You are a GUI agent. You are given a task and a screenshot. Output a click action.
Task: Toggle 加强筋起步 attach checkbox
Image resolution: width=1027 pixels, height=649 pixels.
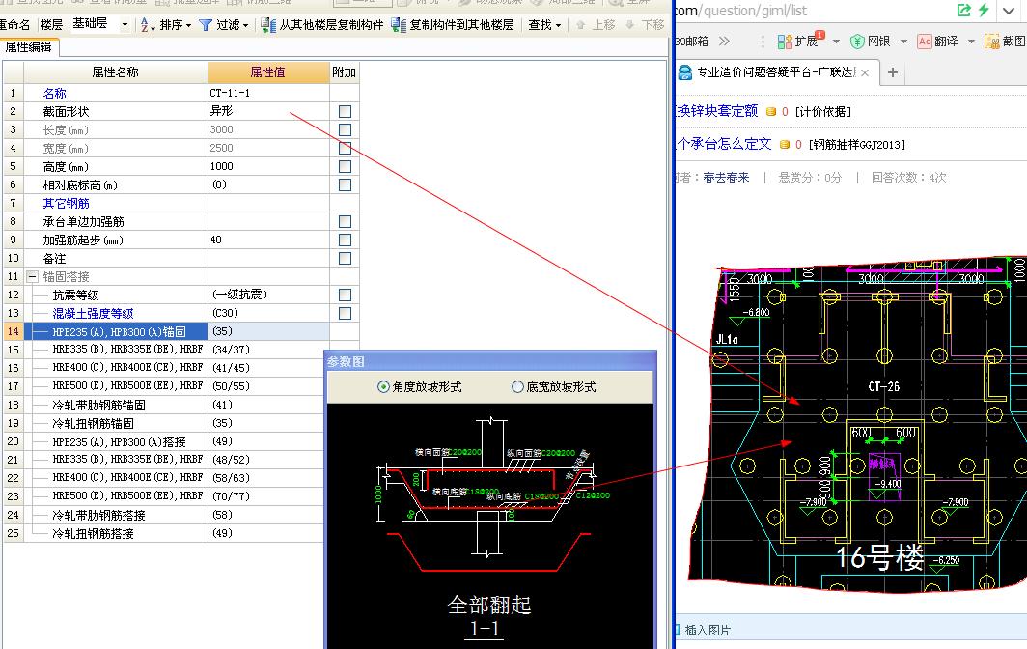click(345, 240)
